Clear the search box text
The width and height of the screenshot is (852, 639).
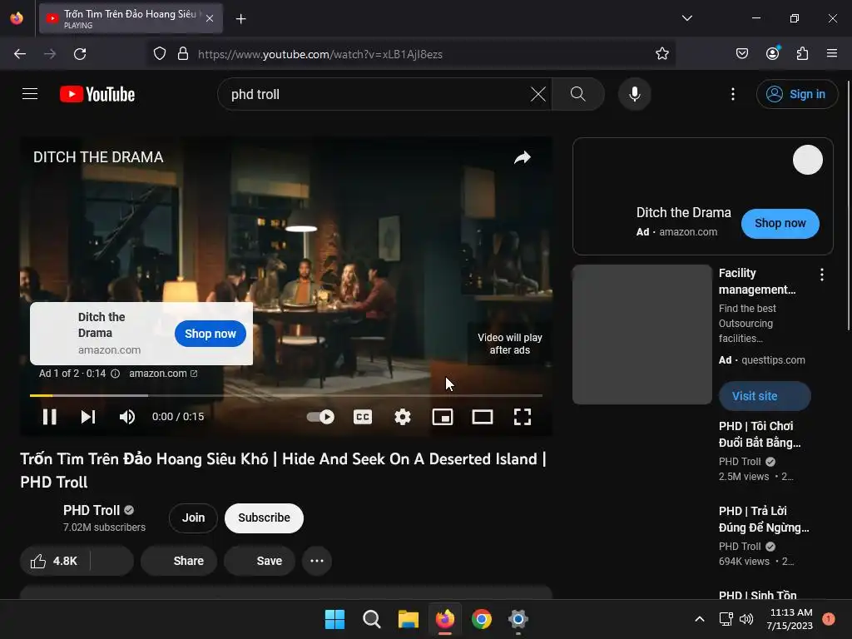538,94
